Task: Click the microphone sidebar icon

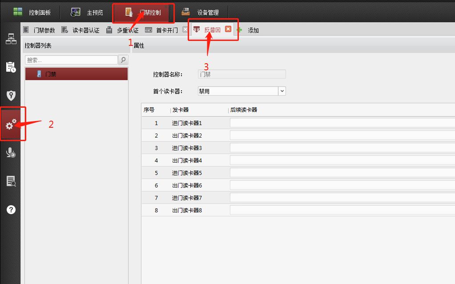Action: pyautogui.click(x=11, y=153)
